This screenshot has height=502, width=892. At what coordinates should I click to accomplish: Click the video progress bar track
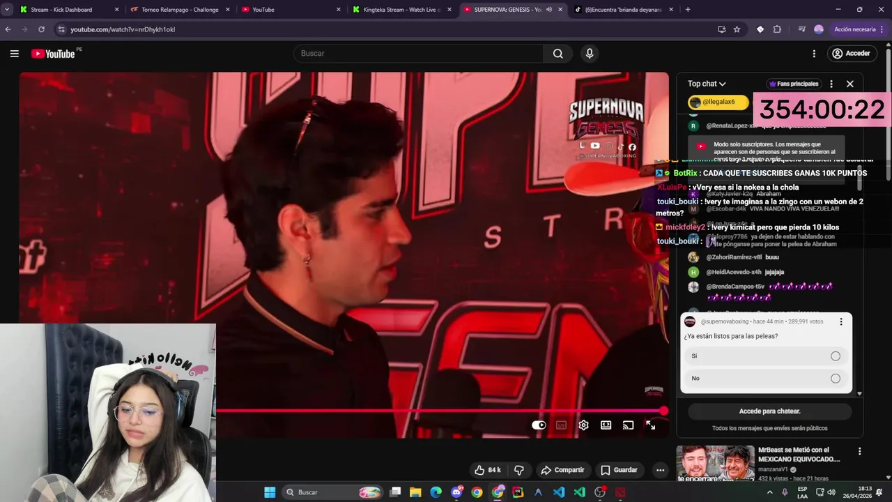point(439,411)
